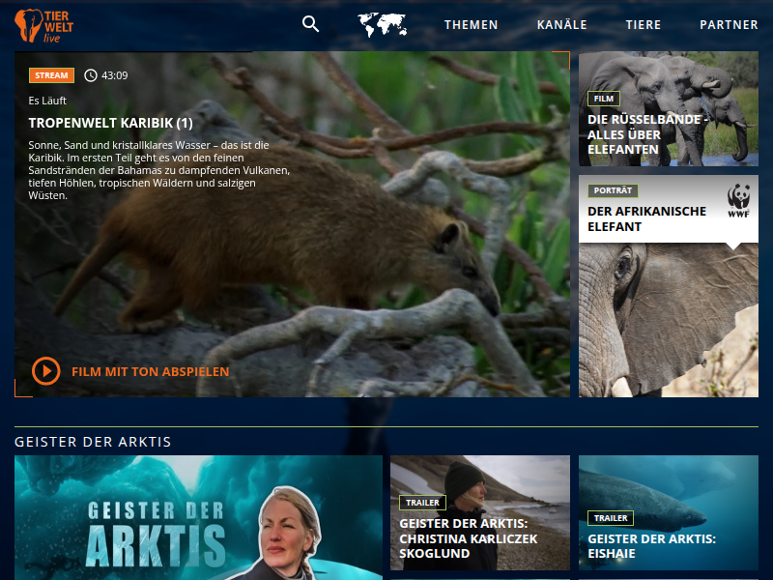Open the search magnifier icon
This screenshot has height=580, width=773.
pyautogui.click(x=310, y=24)
